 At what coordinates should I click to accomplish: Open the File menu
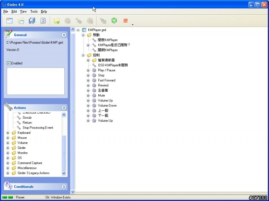pos(5,11)
